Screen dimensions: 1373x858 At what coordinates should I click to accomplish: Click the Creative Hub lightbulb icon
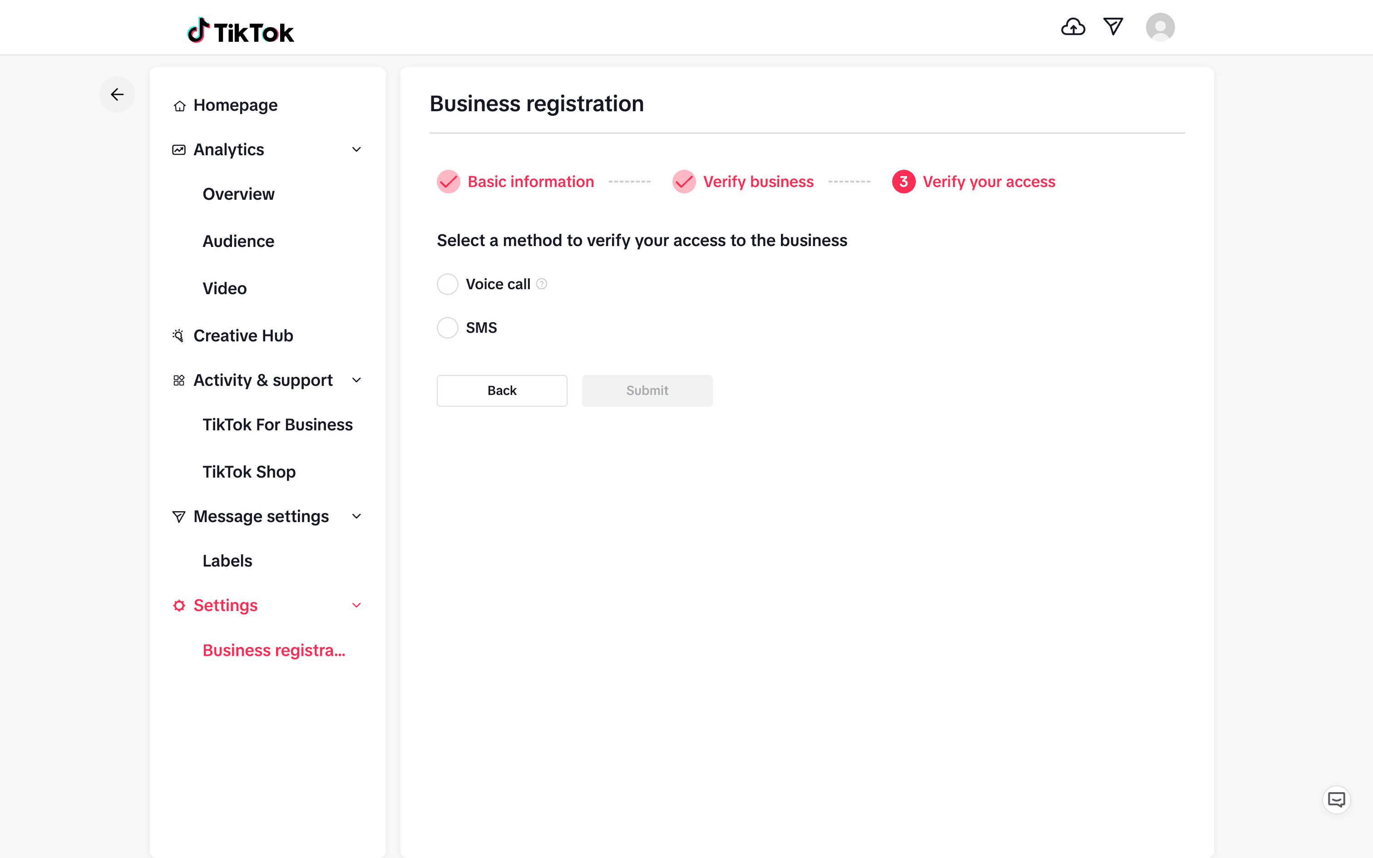point(179,335)
